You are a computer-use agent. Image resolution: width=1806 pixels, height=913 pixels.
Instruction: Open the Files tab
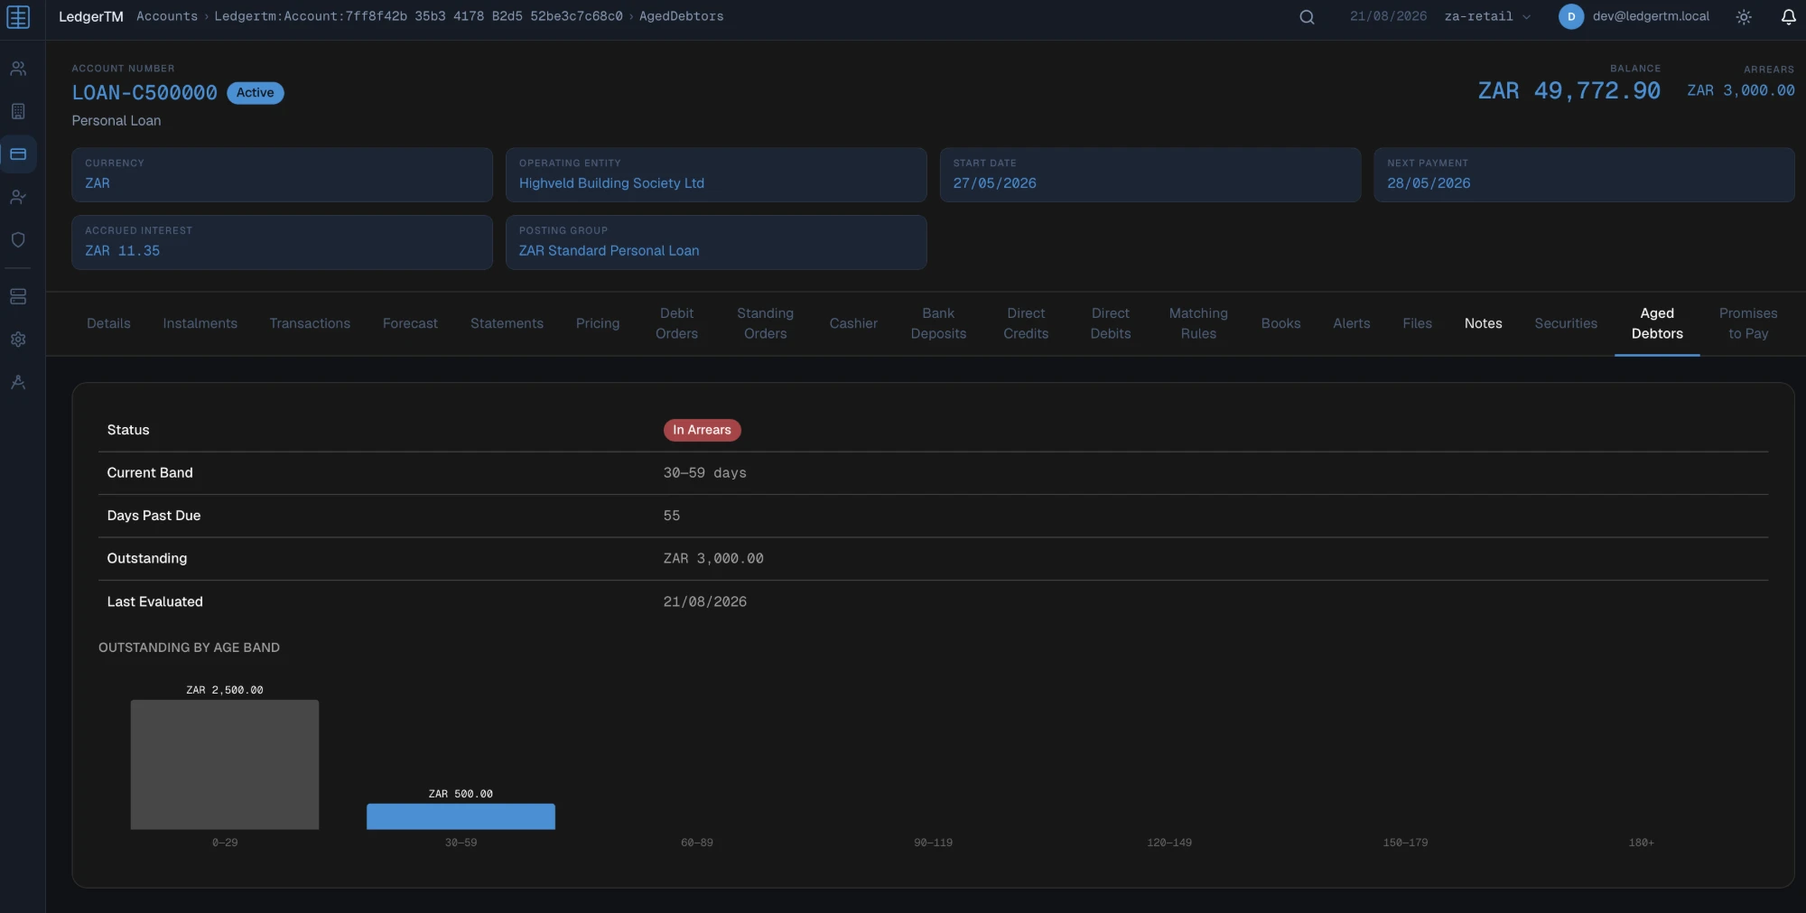coord(1417,323)
